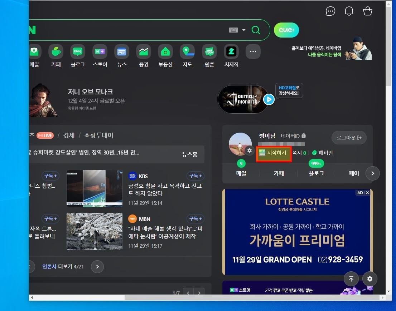Subscribe to MBN with 구독+ button
Viewport: 396px width, 311px height.
coord(195,219)
